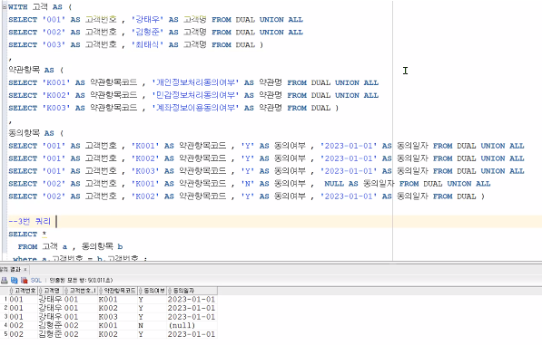Click the print icon in the results toolbar

[5, 280]
